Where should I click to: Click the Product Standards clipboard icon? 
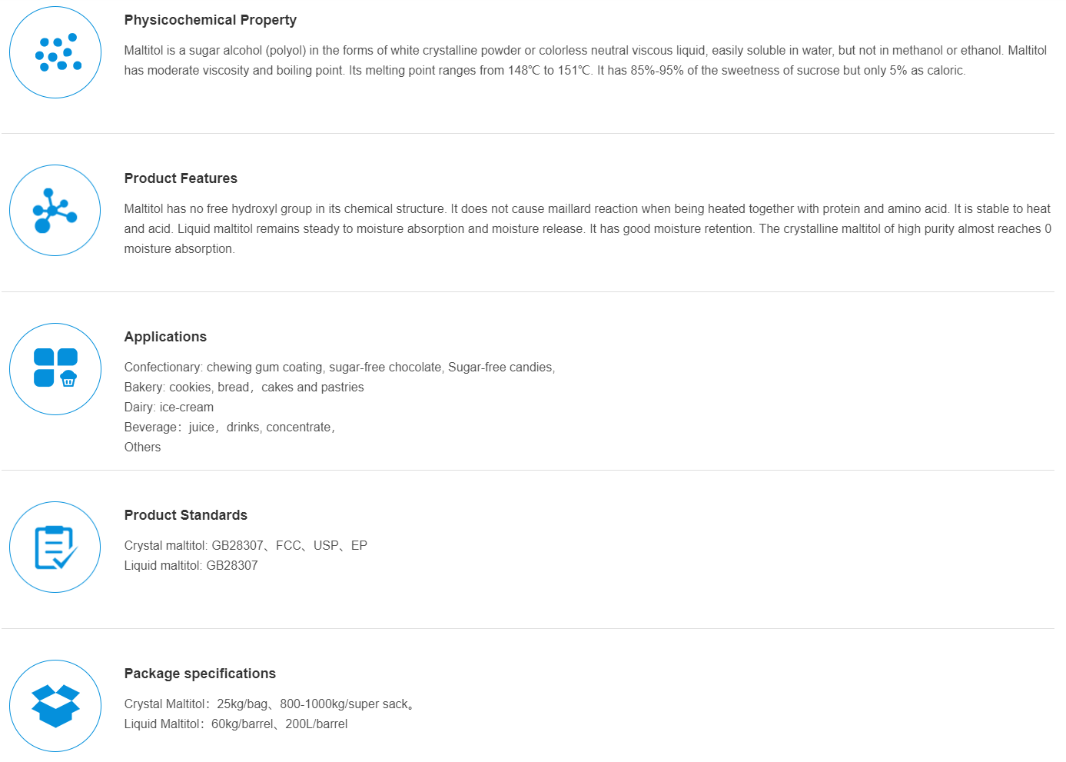pyautogui.click(x=55, y=547)
